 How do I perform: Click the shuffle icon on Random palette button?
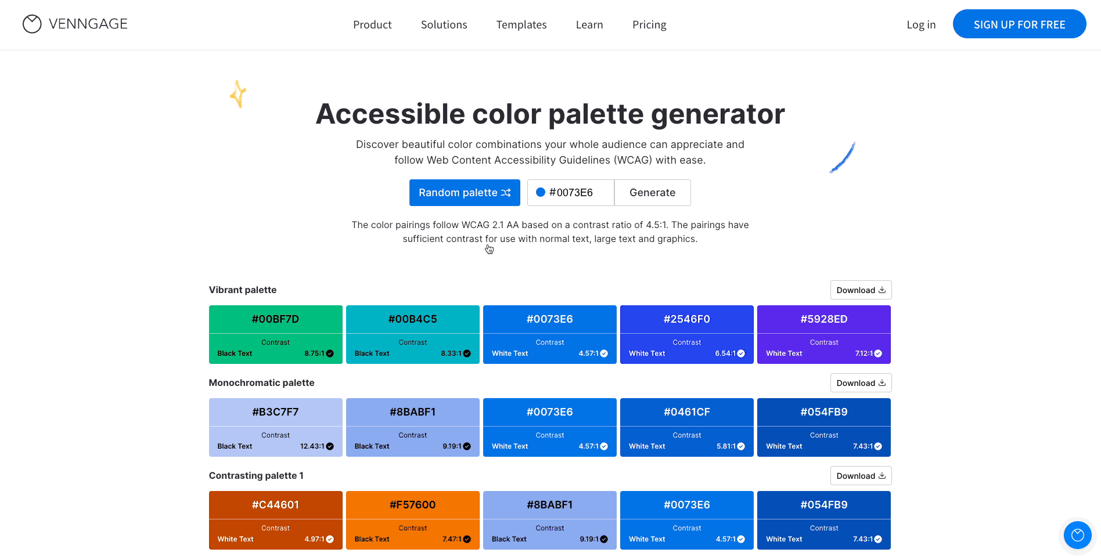[506, 192]
